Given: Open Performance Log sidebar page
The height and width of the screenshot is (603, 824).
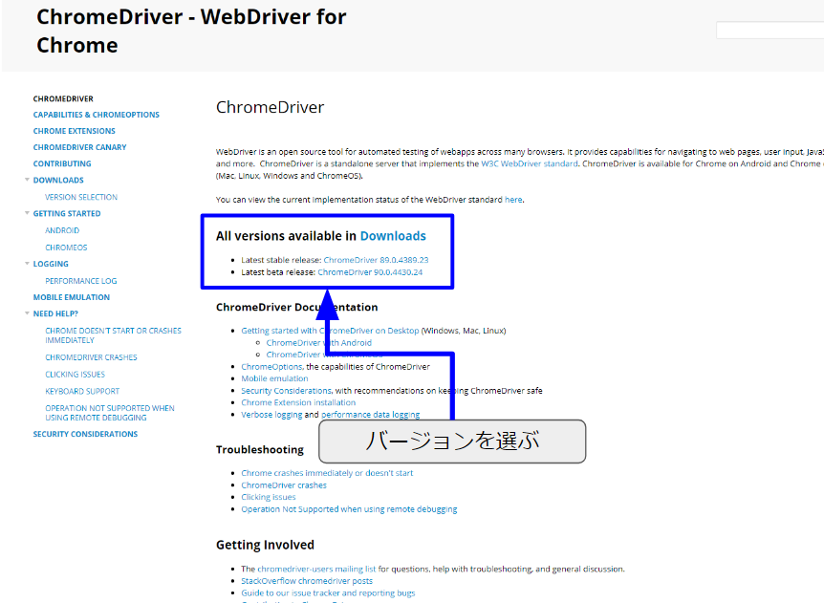Looking at the screenshot, I should pyautogui.click(x=81, y=281).
